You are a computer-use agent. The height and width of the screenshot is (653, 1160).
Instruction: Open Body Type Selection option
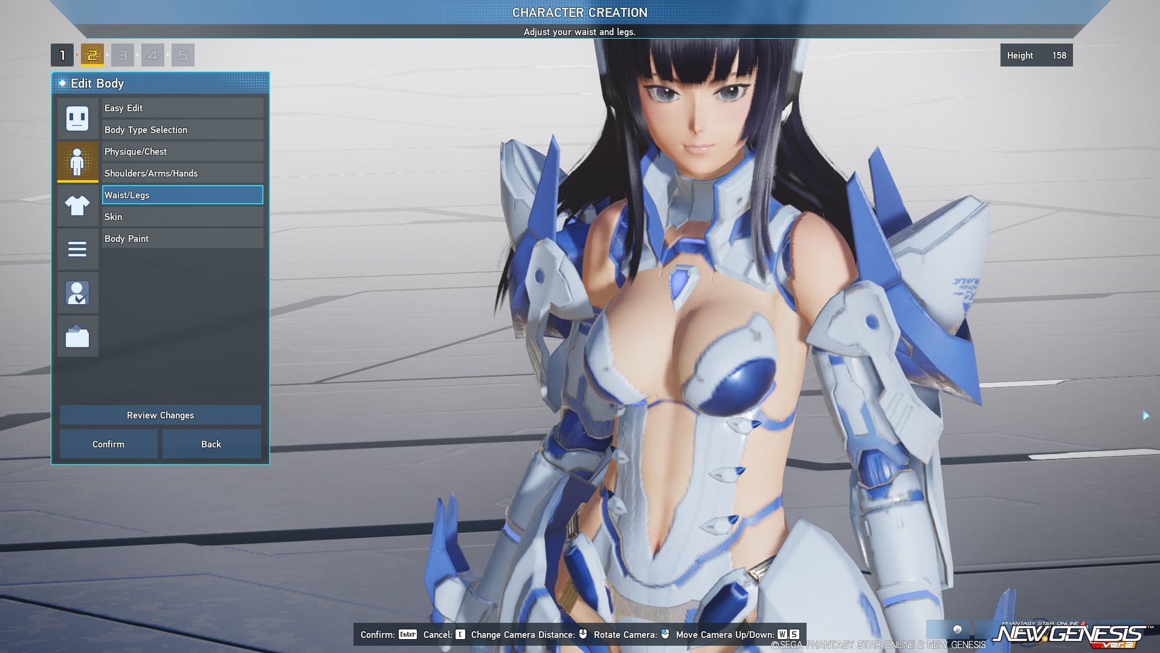point(182,130)
